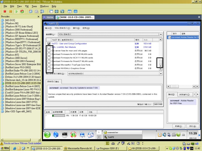Click the clipboard Klipper icon in KDE tray

(160, 135)
